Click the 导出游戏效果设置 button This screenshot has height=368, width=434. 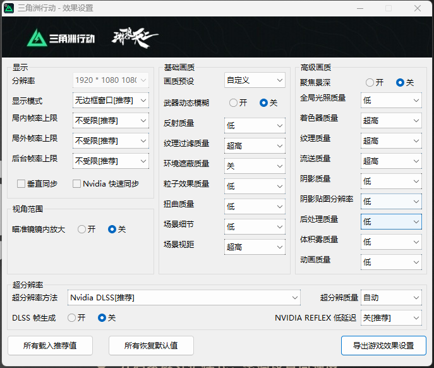(x=383, y=345)
